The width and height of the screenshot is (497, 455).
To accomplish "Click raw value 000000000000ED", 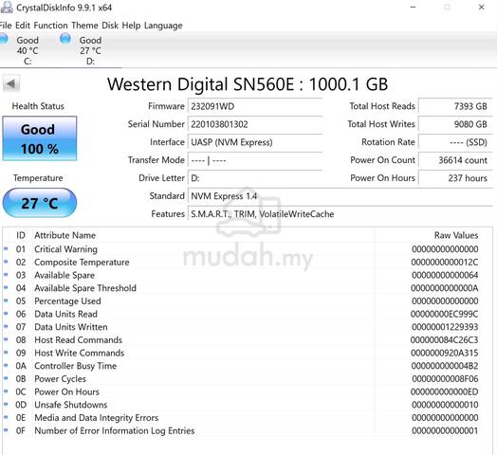I will (x=445, y=391).
